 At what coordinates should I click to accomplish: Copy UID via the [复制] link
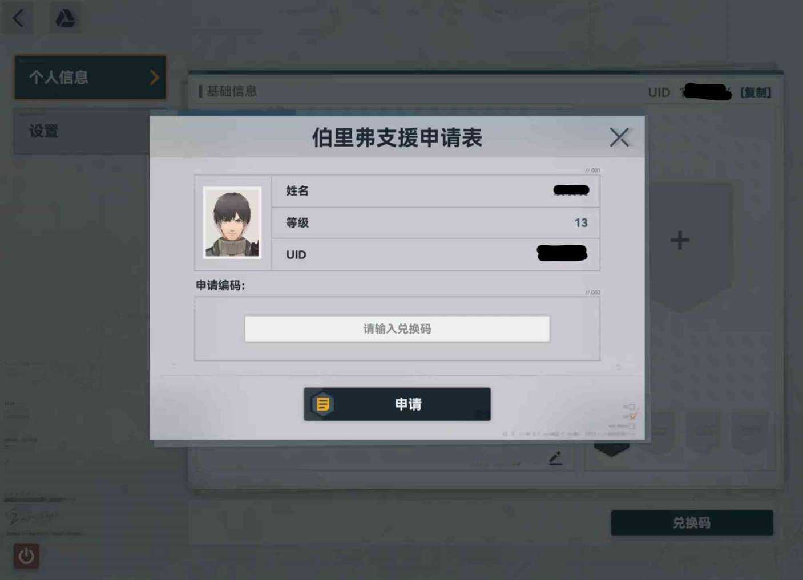pos(756,92)
